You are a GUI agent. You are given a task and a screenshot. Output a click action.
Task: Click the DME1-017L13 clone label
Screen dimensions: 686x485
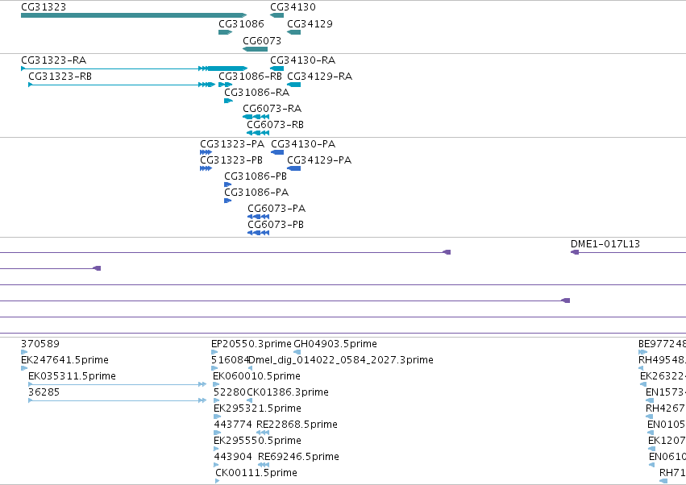(605, 244)
